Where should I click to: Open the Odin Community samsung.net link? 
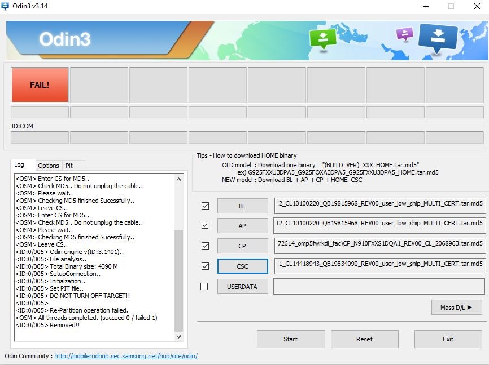click(x=126, y=356)
